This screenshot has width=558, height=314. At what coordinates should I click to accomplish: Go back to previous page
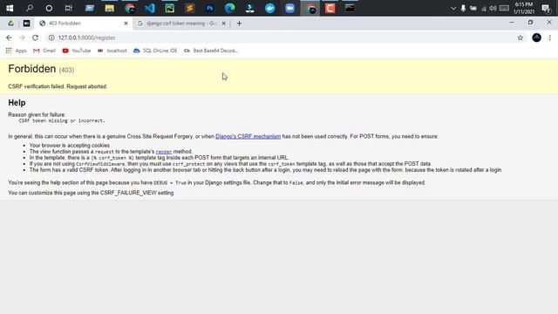[x=9, y=38]
